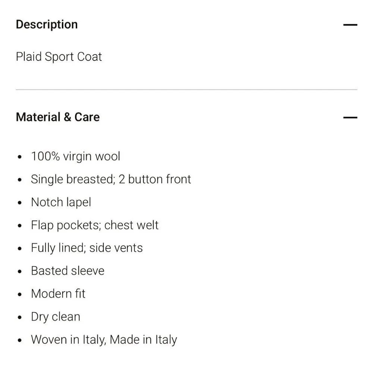
Task: Click the Description heading
Action: tap(47, 25)
